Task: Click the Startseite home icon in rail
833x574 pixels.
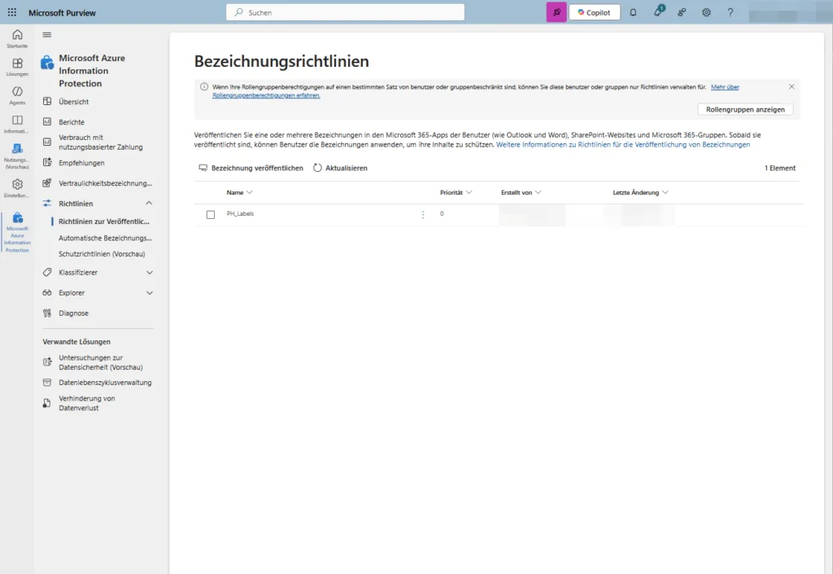Action: pyautogui.click(x=17, y=37)
